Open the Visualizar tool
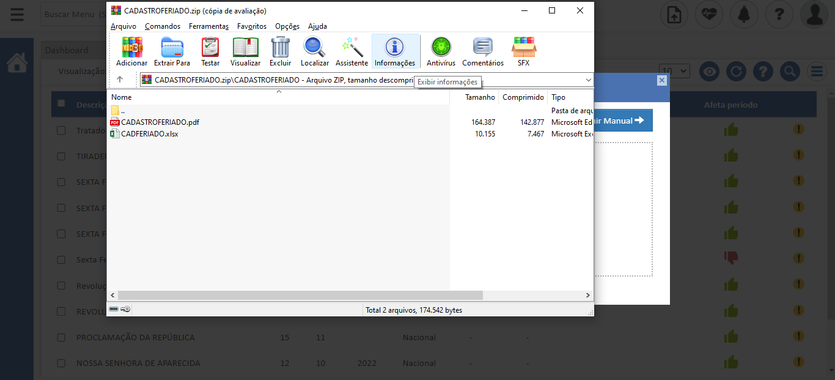The width and height of the screenshot is (835, 380). pos(245,51)
